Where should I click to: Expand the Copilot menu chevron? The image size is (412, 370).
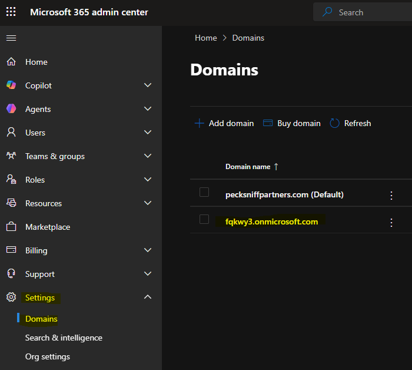(148, 85)
